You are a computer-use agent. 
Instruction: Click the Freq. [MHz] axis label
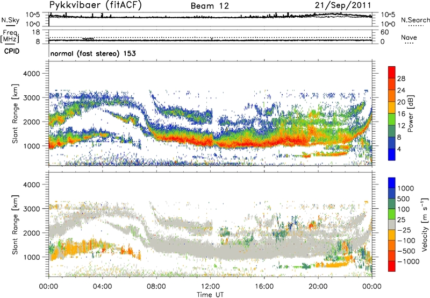(10, 36)
